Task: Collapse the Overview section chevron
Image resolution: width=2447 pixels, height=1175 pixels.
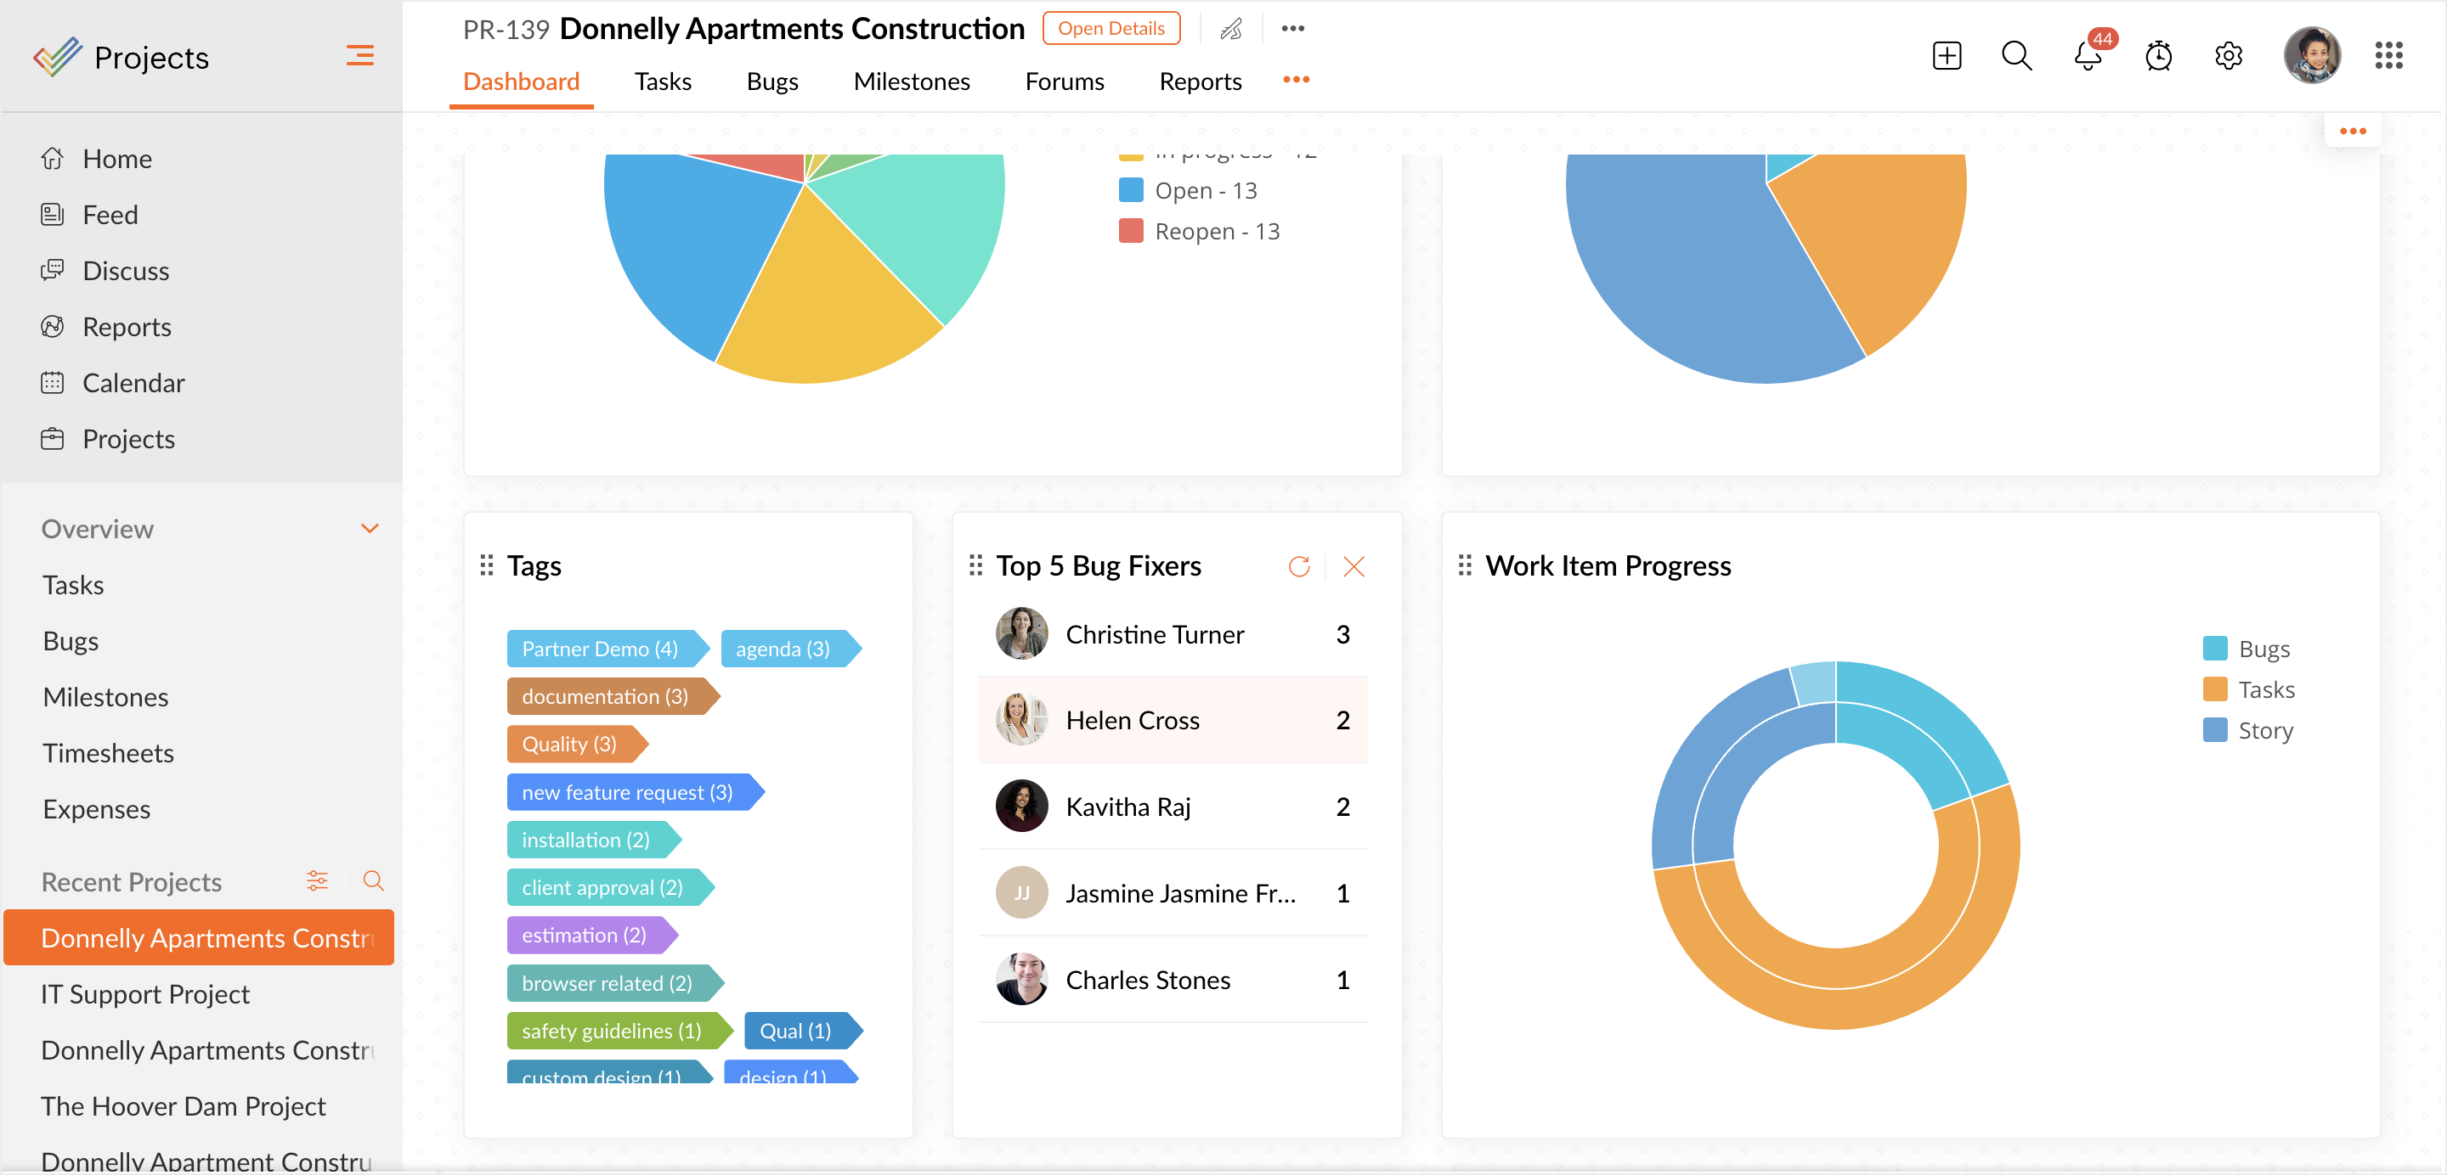Action: [370, 529]
